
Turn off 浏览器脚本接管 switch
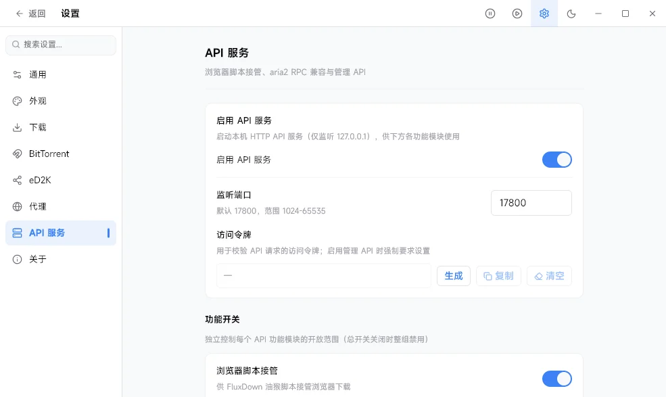(557, 379)
